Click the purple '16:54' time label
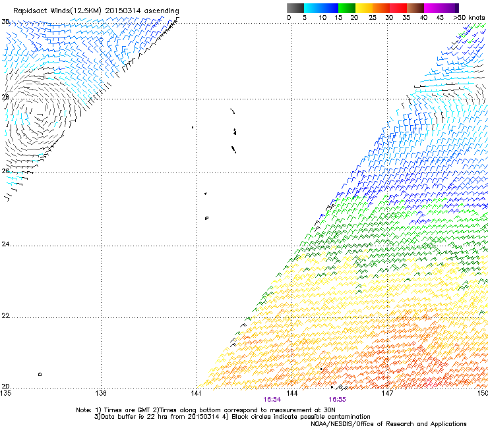This screenshot has height=428, width=488. click(x=272, y=400)
